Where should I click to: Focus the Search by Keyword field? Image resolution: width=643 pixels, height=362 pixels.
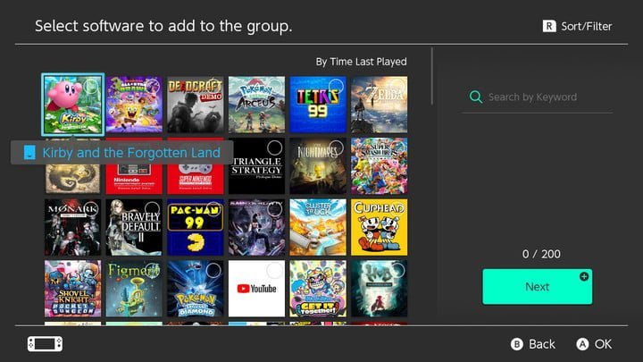coord(538,97)
